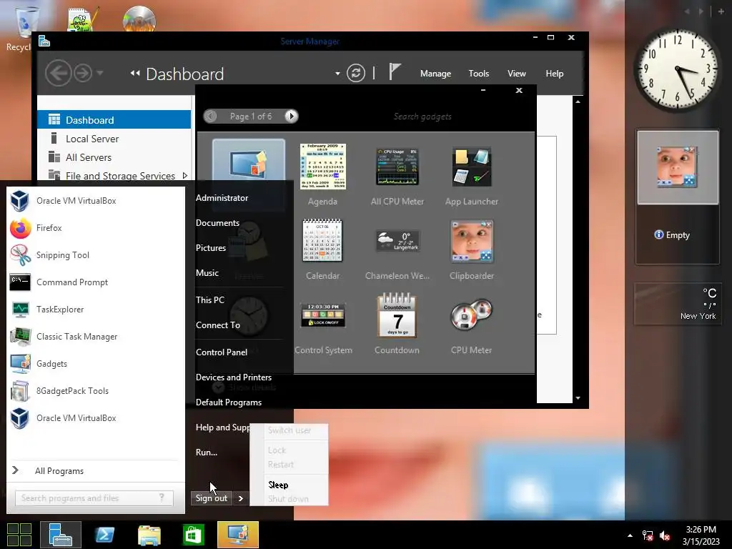
Task: Go forward in Server Manager
Action: pyautogui.click(x=83, y=74)
